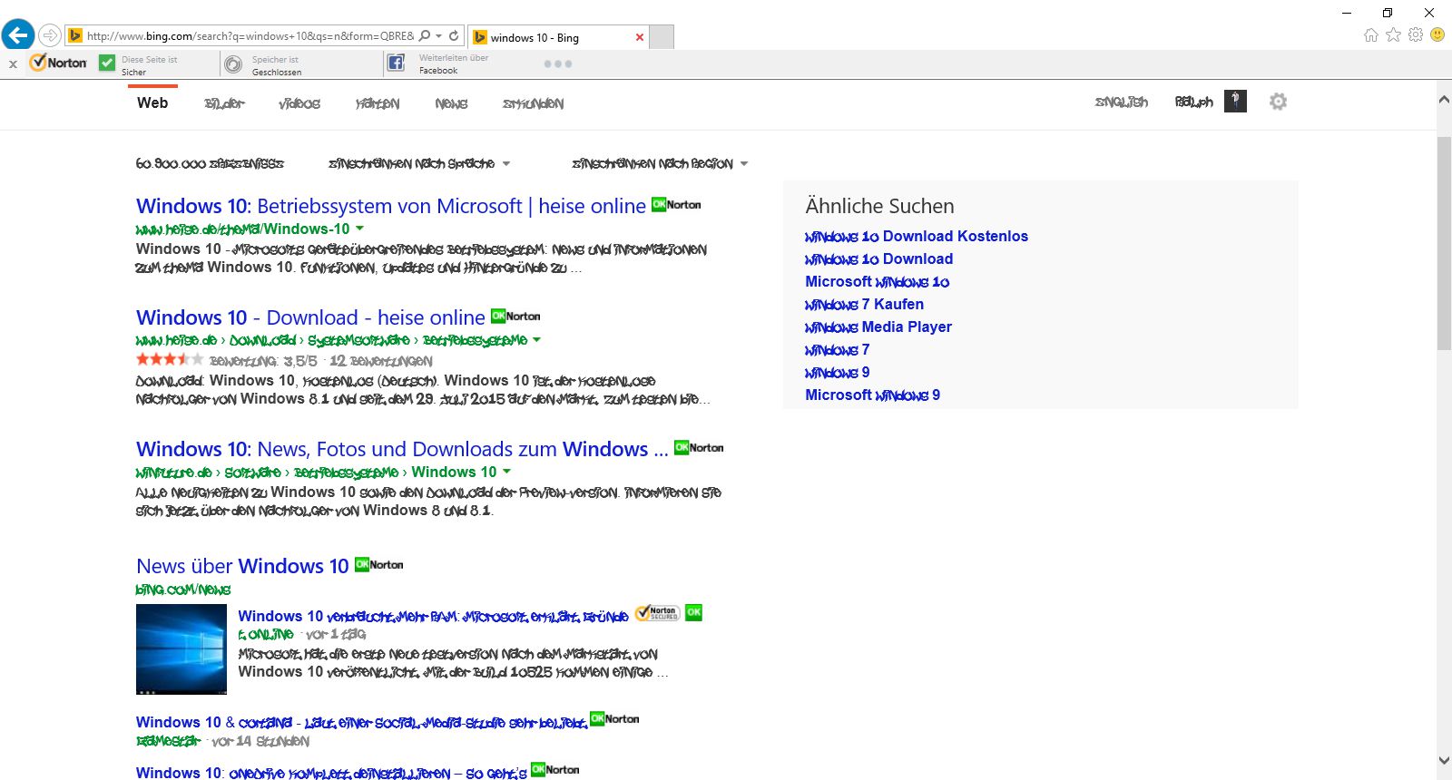Screen dimensions: 1452x780
Task: Open 'Windows 10: News, Fotos und Downloads' result
Action: 402,449
